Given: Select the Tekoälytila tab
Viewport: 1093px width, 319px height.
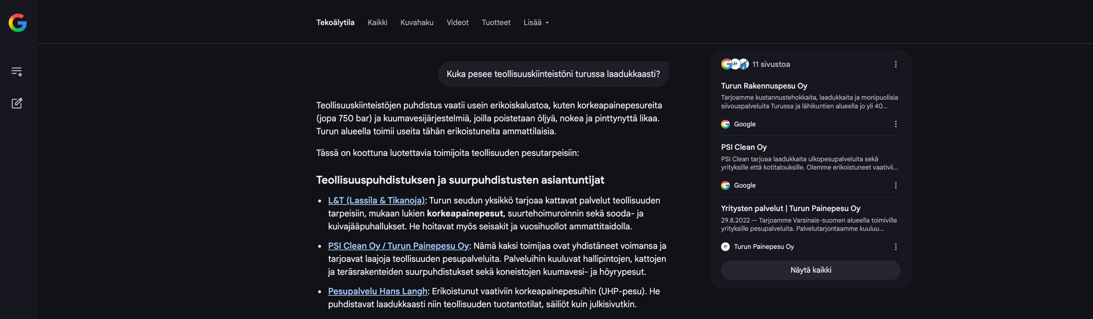Looking at the screenshot, I should (335, 23).
